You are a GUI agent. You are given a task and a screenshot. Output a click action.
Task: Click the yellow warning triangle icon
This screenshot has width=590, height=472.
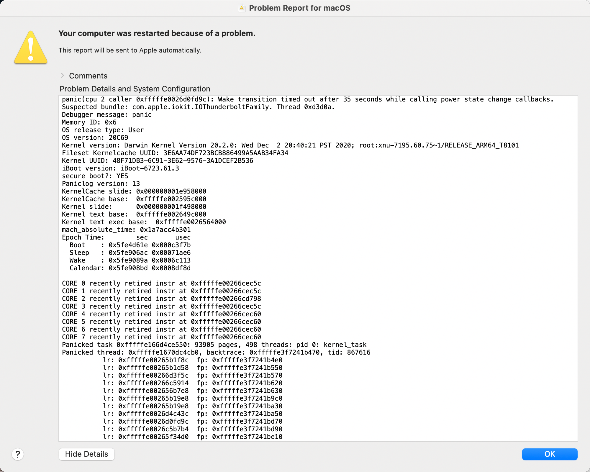31,47
